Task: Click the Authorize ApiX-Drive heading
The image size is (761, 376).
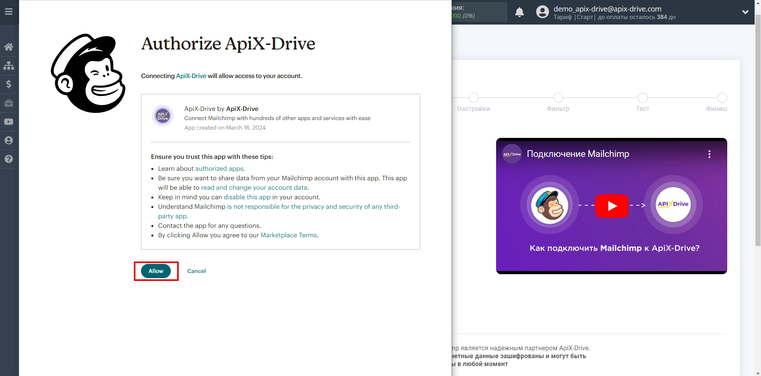Action: [x=228, y=44]
